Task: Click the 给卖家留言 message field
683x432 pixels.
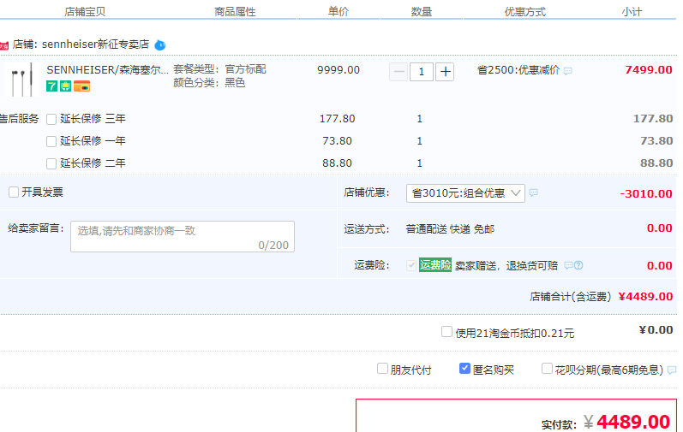Action: point(183,236)
